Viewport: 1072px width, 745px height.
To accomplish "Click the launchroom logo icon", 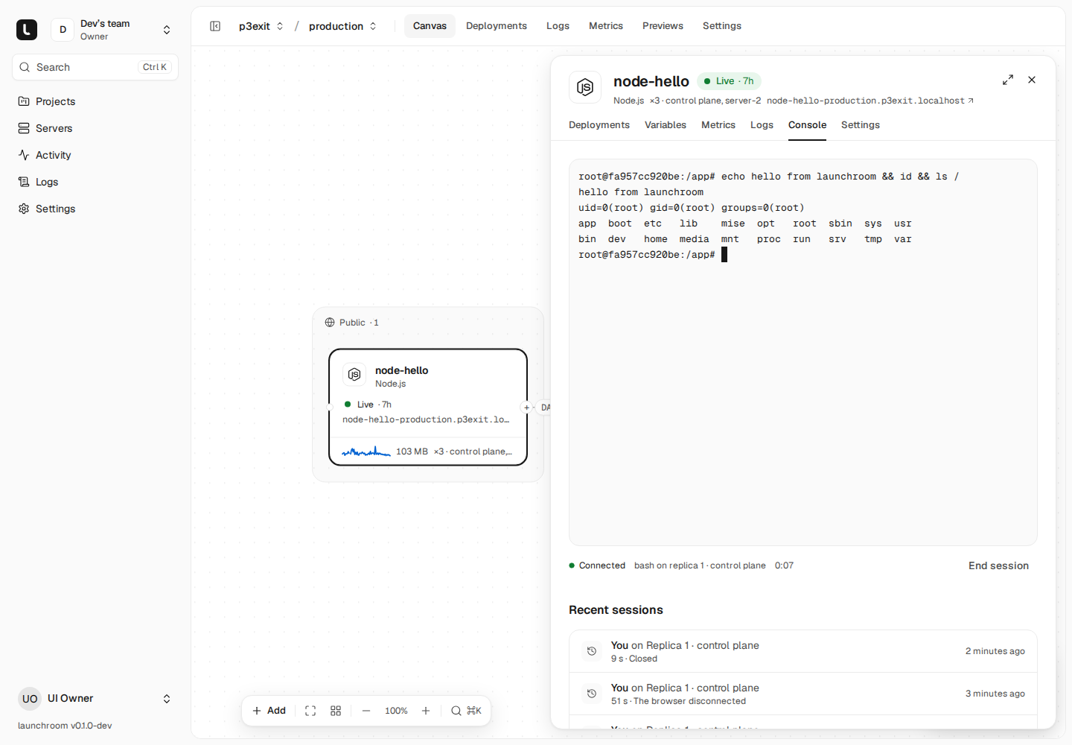I will tap(27, 30).
